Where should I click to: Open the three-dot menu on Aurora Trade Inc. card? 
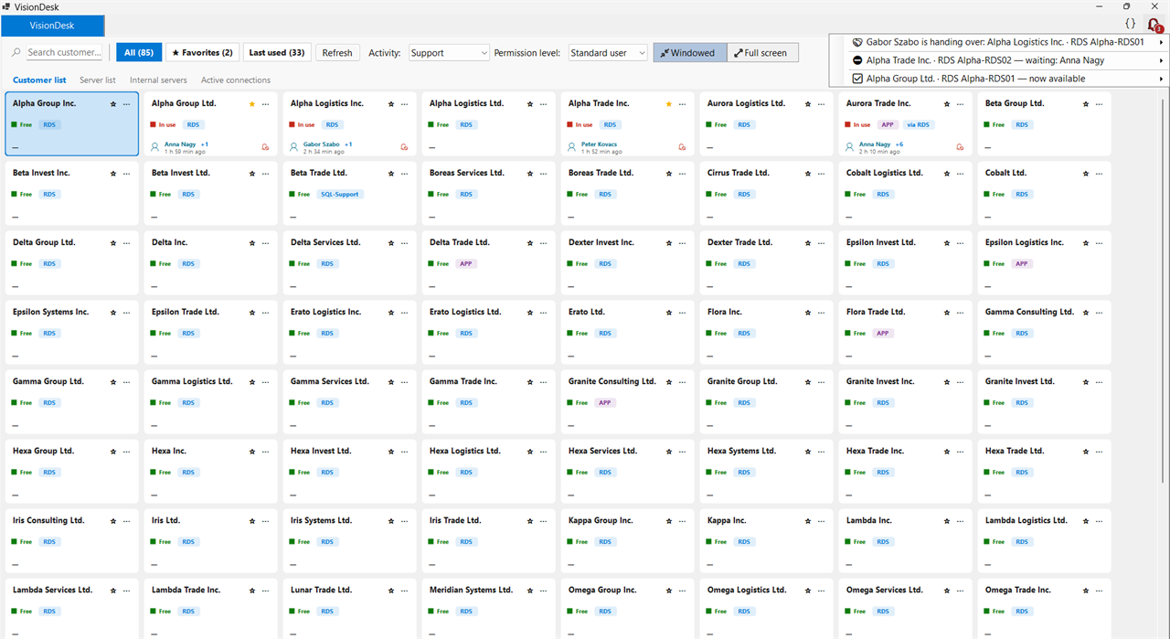[x=961, y=104]
